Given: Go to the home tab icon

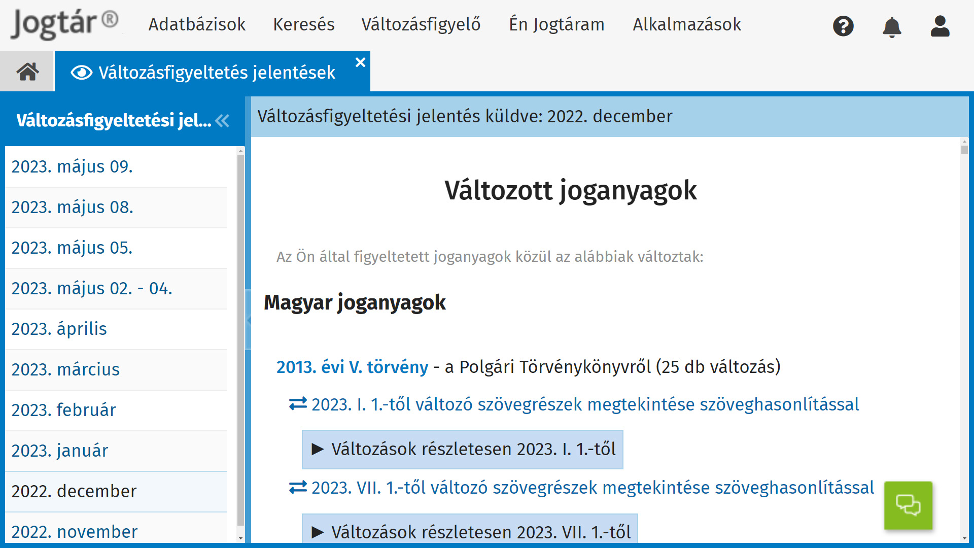Looking at the screenshot, I should coord(27,72).
